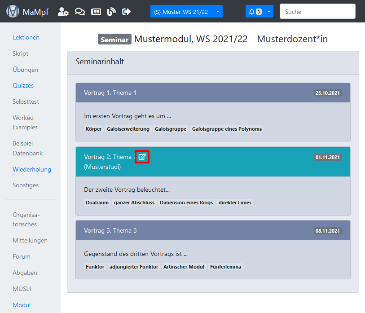Screen dimensions: 365x313
Task: Edit Vortrag 2 with the pencil icon
Action: pyautogui.click(x=142, y=157)
